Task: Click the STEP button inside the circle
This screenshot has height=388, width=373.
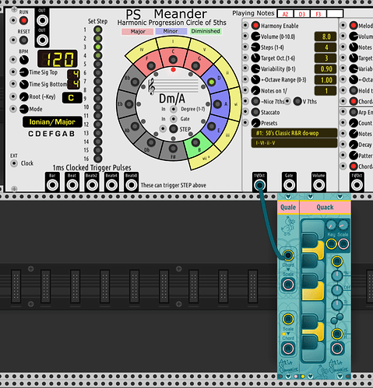Action: click(174, 129)
